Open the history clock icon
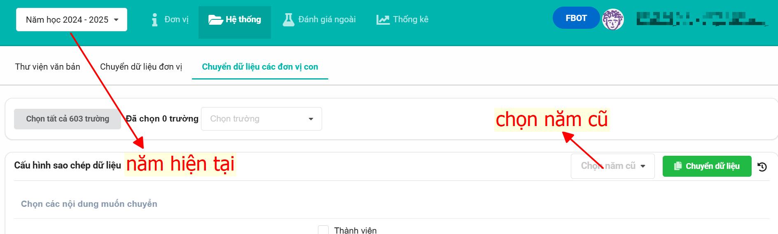 (762, 166)
